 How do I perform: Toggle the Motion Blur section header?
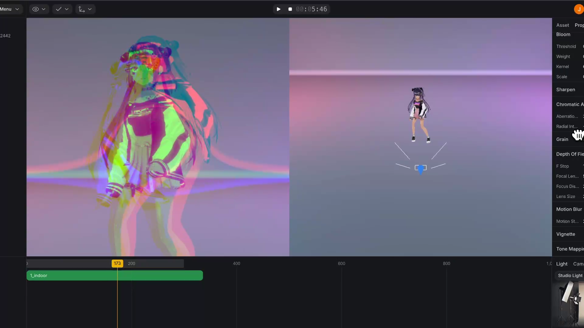pyautogui.click(x=569, y=209)
